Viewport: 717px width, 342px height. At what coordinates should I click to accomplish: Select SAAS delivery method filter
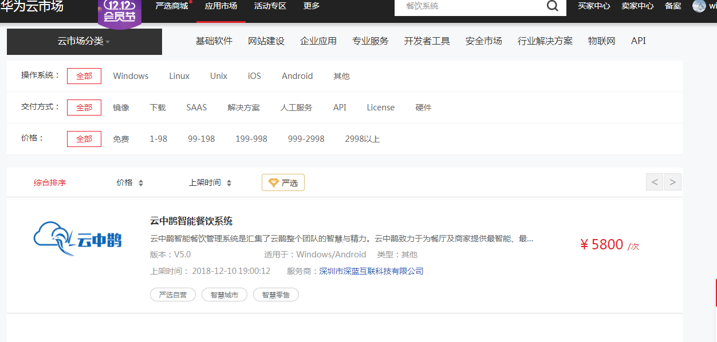[196, 108]
